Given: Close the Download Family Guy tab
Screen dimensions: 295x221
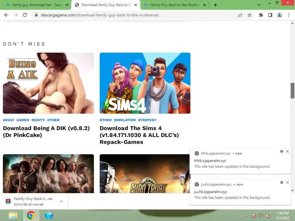Looking at the screenshot, I should tap(136, 5).
